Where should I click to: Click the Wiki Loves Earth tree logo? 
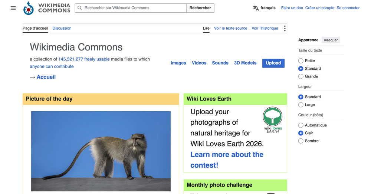[273, 120]
